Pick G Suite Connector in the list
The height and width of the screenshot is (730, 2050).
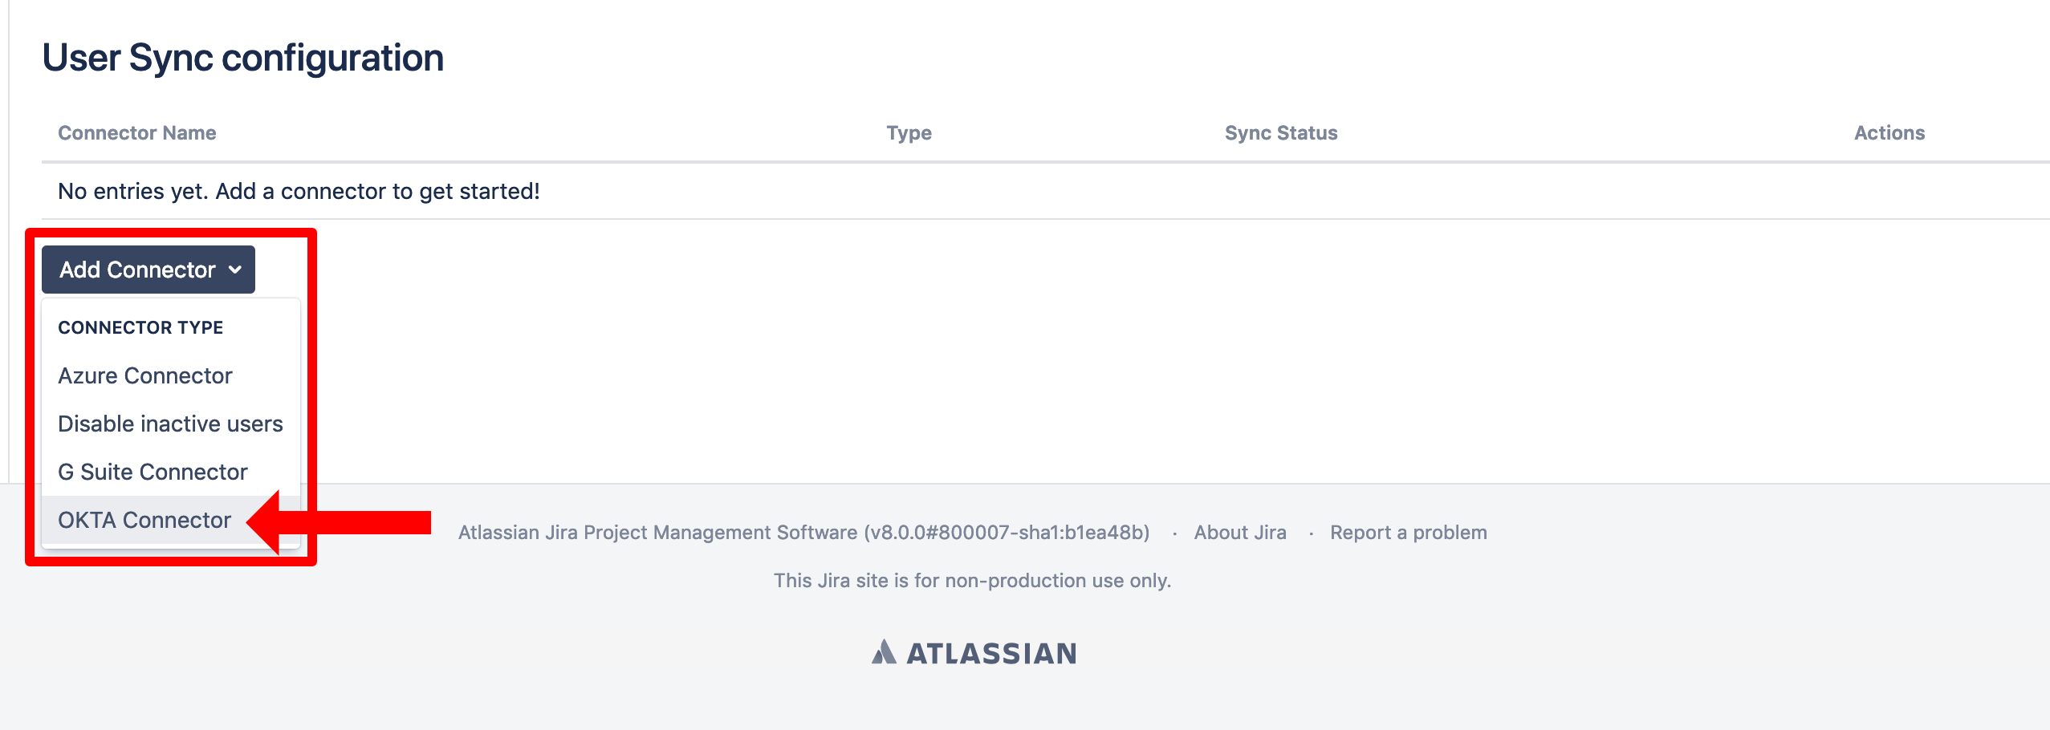click(x=171, y=472)
